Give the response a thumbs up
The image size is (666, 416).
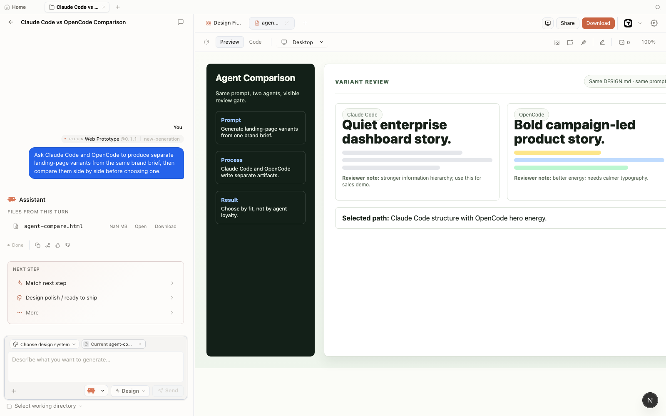pyautogui.click(x=57, y=245)
